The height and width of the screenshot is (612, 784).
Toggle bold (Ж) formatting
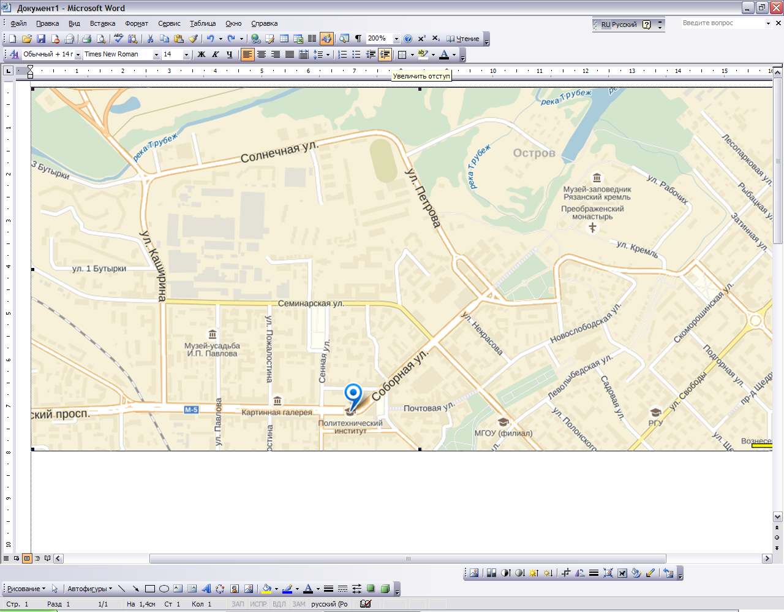point(201,55)
